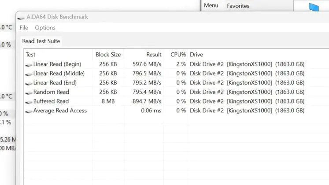Click the 894.7 MB/s result value
Screen dimensions: 329x185
click(x=147, y=101)
